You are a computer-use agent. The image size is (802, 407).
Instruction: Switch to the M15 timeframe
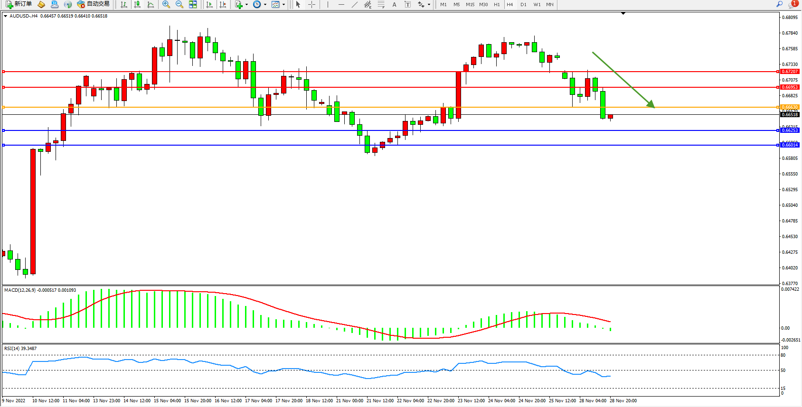[470, 4]
